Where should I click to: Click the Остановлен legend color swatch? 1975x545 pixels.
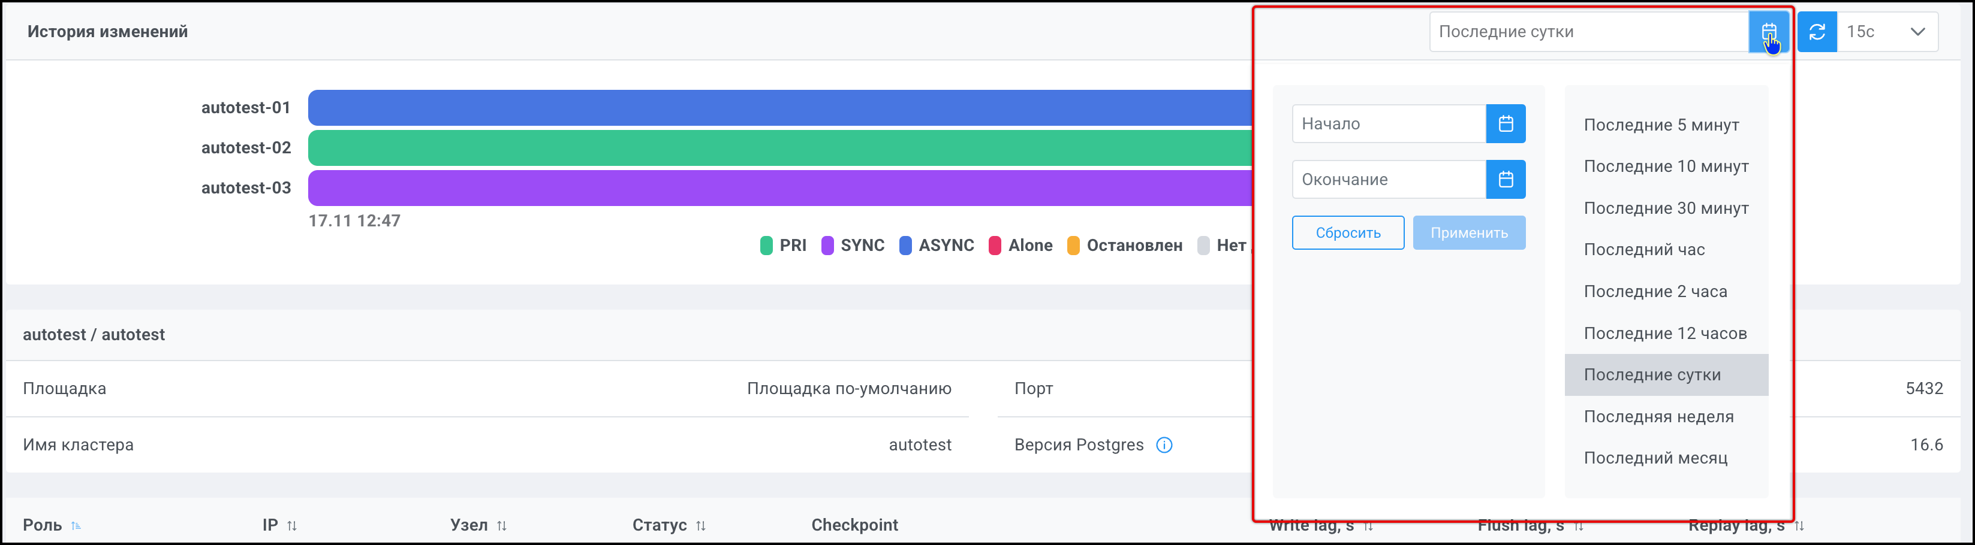1073,246
